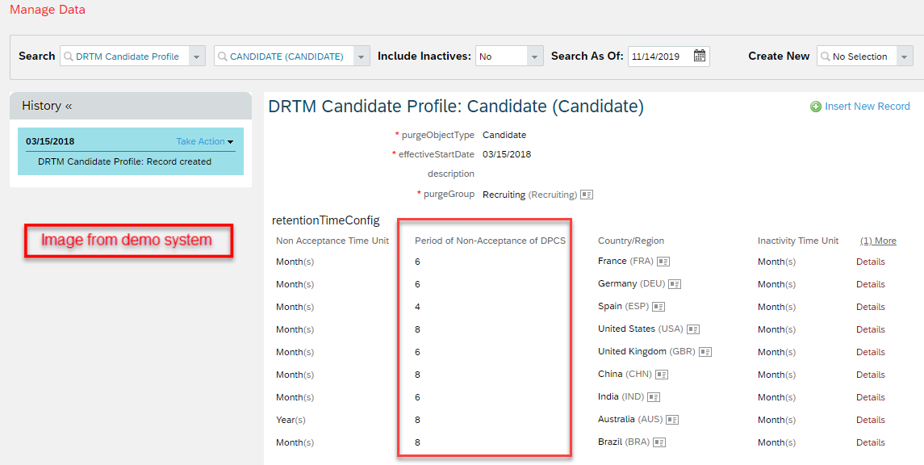Open Details for the India row
This screenshot has height=465, width=924.
click(x=871, y=398)
